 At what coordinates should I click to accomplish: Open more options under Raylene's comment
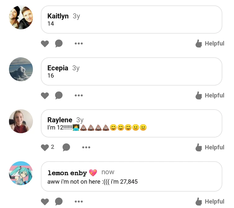(x=86, y=147)
